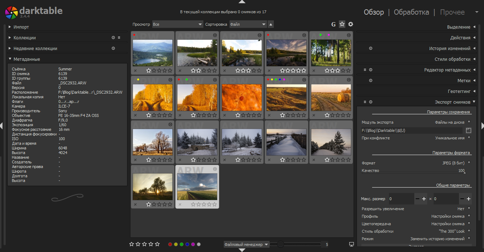Image resolution: width=484 pixels, height=252 pixels.
Task: Toggle image grouping G icon
Action: [334, 24]
